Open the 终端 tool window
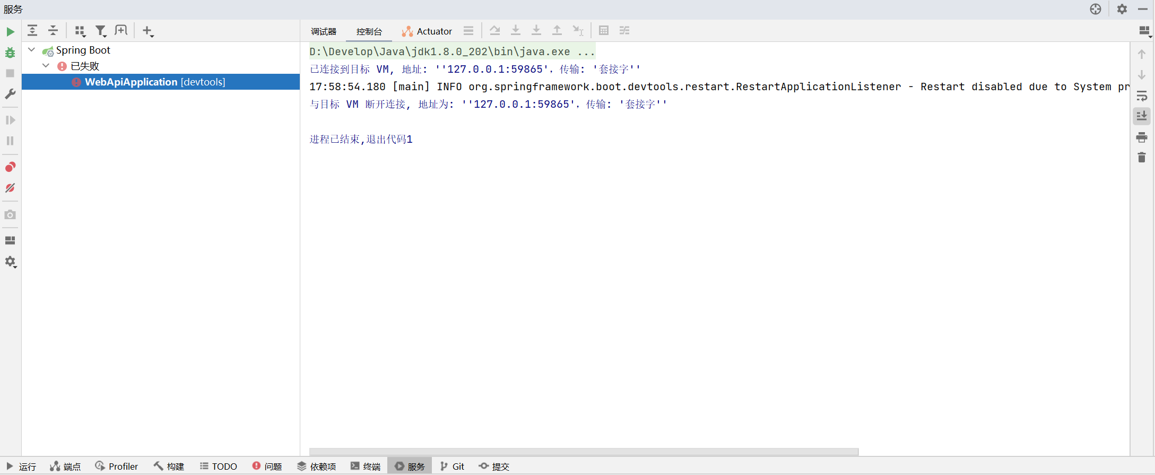The image size is (1155, 475). [x=366, y=466]
